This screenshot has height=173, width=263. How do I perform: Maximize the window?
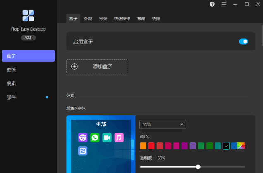point(246,4)
